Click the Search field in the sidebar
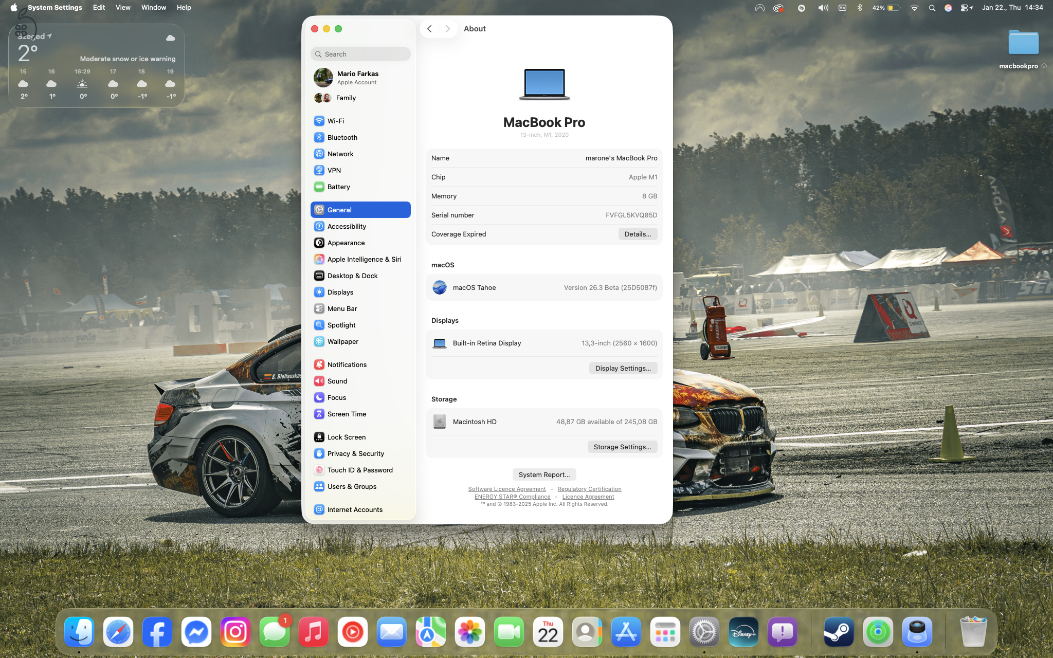 point(360,53)
